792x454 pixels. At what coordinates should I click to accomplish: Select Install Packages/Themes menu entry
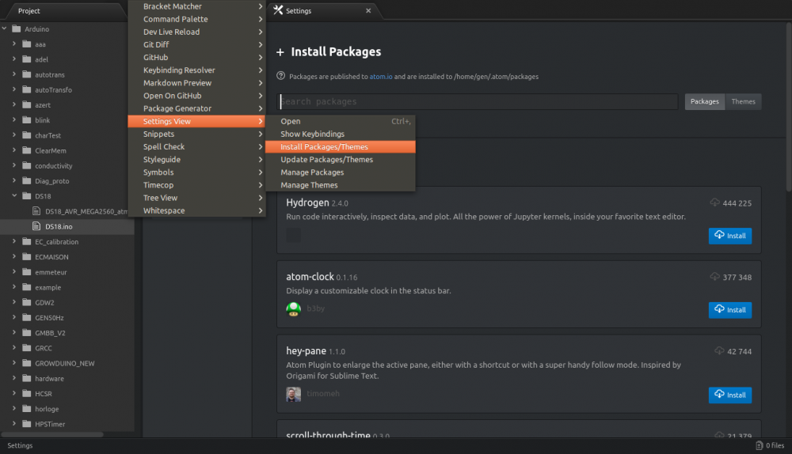(341, 147)
